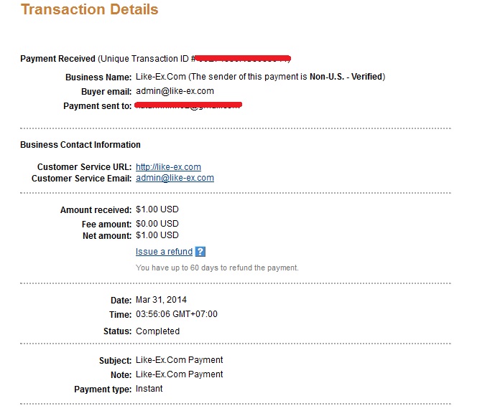Click the Amount received $1.00 USD value
490x411 pixels.
(x=157, y=210)
